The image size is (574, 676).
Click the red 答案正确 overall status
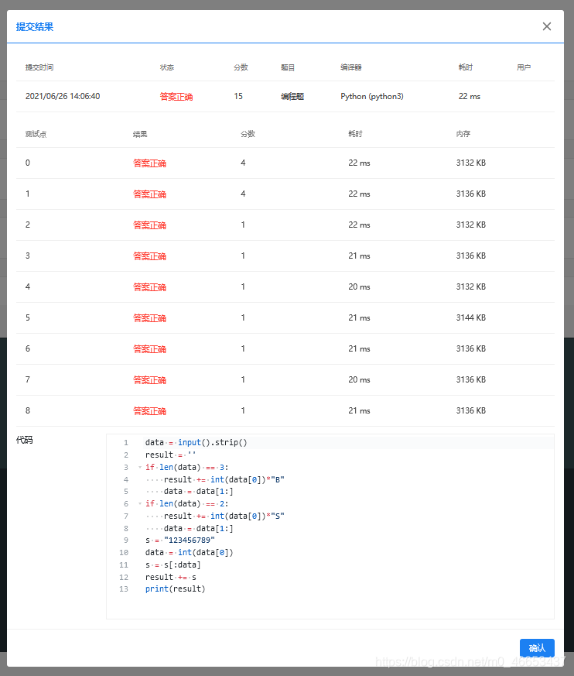click(x=176, y=97)
